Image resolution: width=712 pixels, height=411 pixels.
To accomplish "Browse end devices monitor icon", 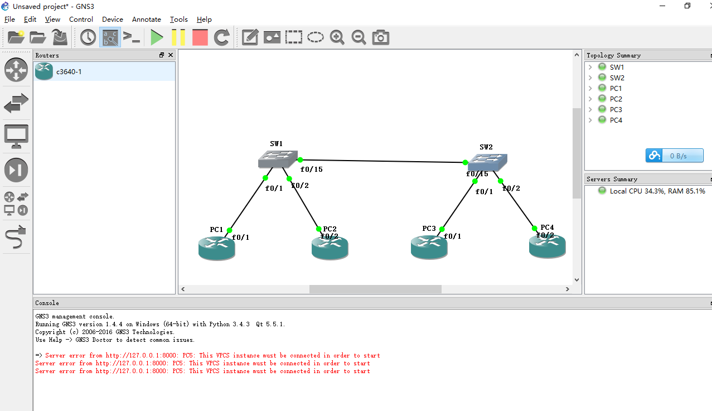I will click(16, 137).
